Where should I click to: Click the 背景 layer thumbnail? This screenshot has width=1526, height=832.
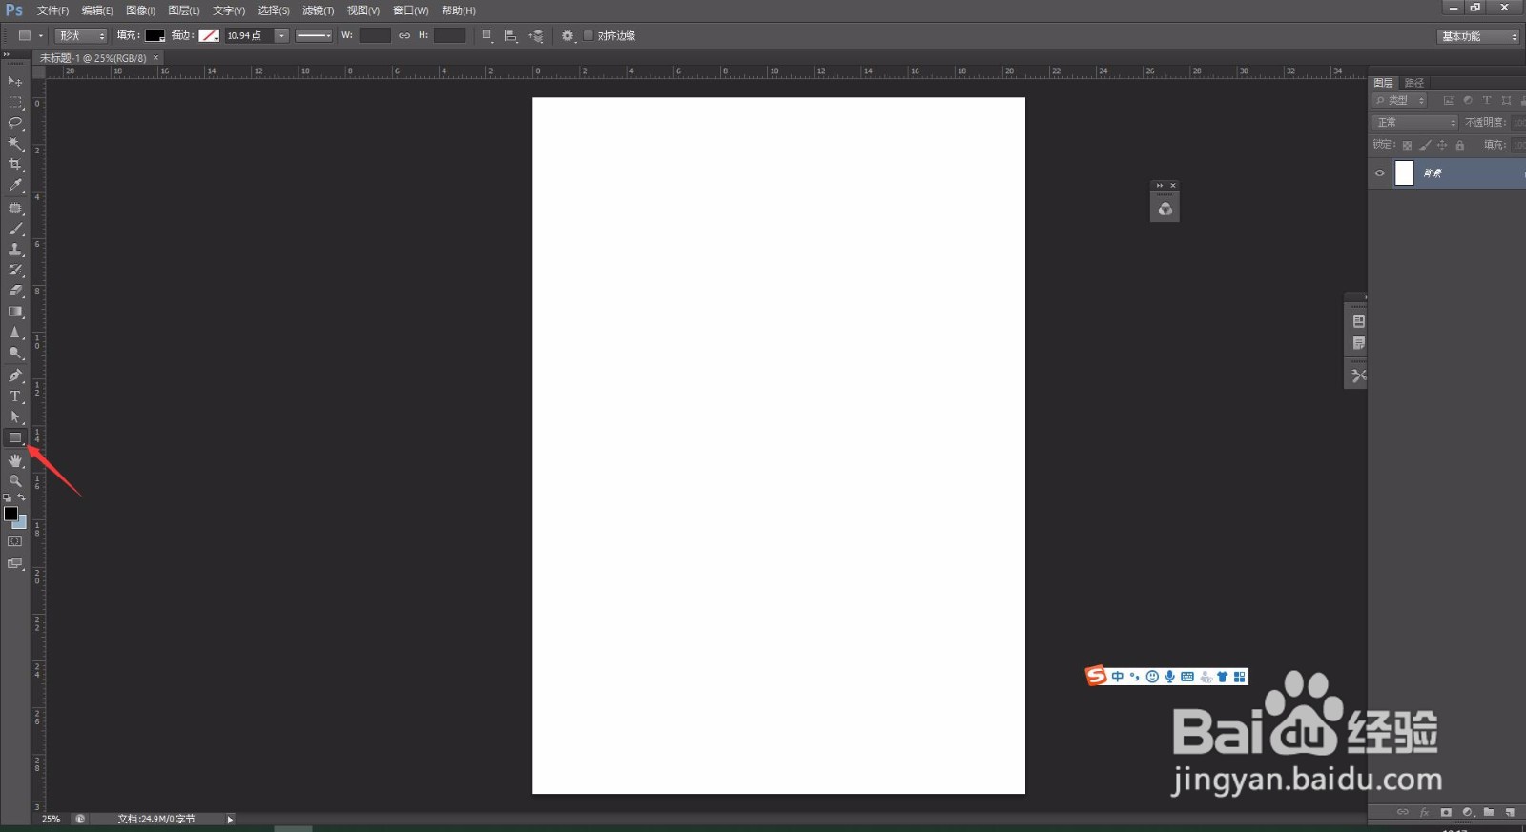click(1404, 173)
